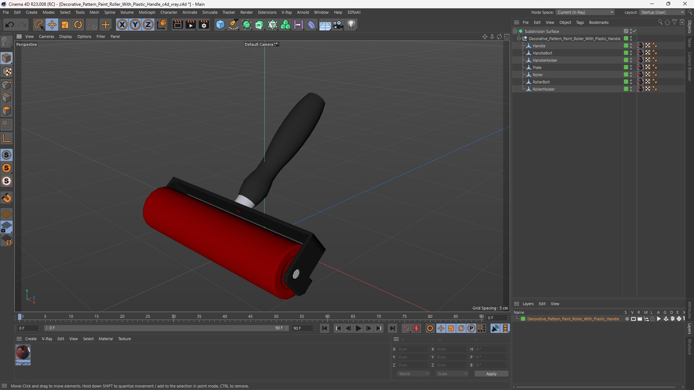Open MoGraph Cloner green icon

pyautogui.click(x=286, y=25)
